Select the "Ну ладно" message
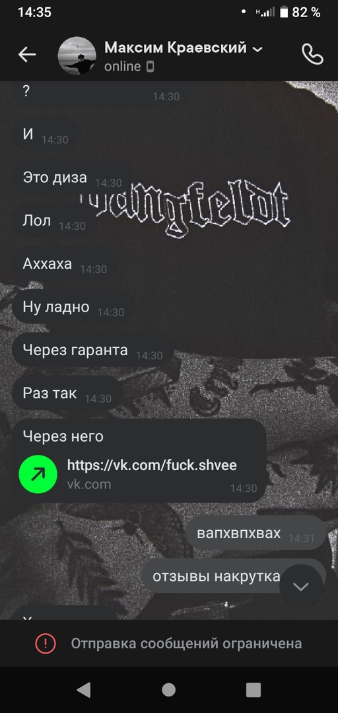This screenshot has height=713, width=338. (73, 307)
